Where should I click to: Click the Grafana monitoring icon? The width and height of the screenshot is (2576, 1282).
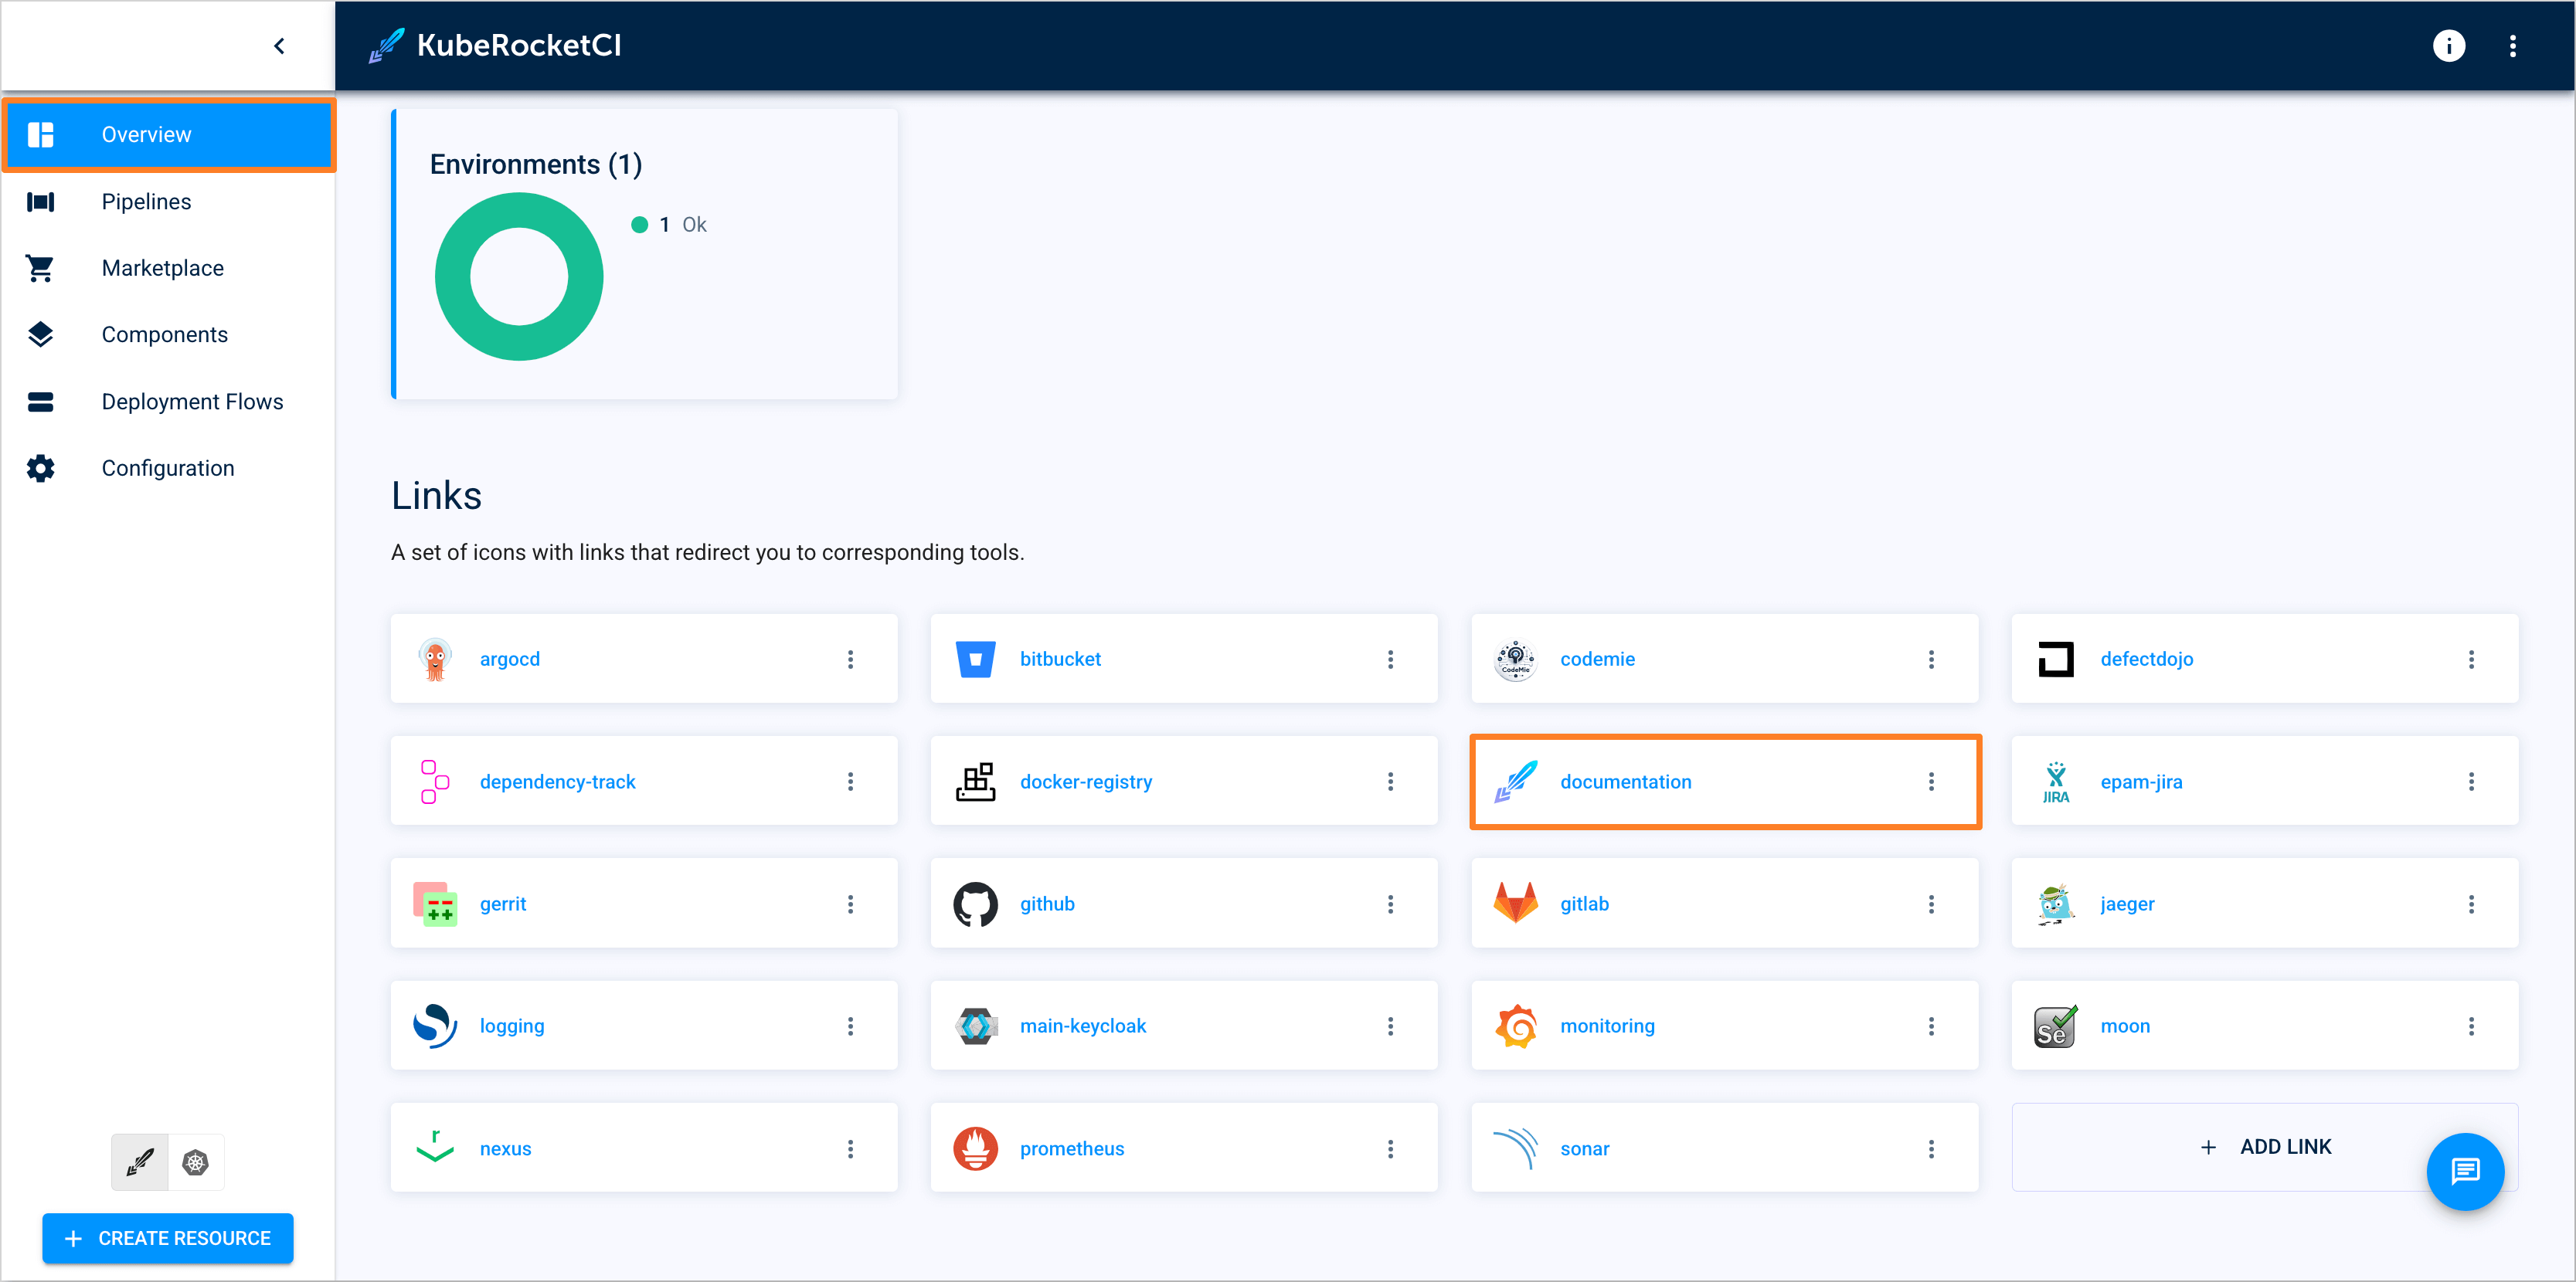(x=1515, y=1025)
